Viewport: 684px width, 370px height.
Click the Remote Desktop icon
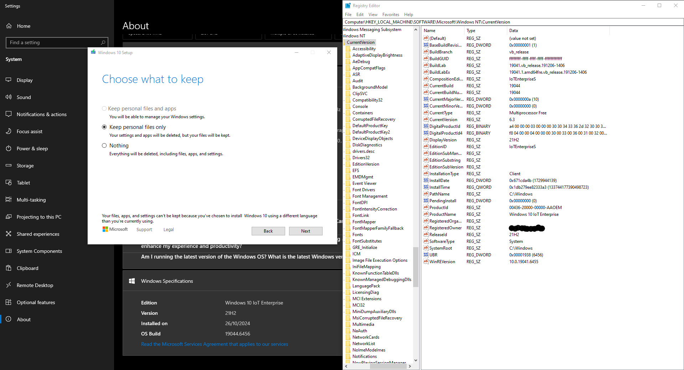click(x=9, y=285)
